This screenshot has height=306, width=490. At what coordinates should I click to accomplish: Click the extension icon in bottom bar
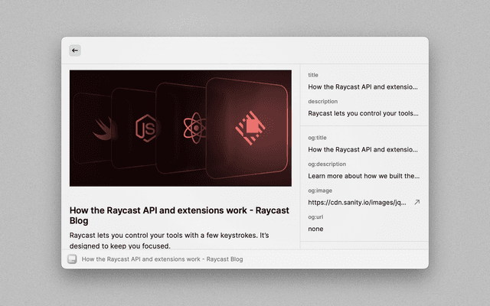[72, 259]
